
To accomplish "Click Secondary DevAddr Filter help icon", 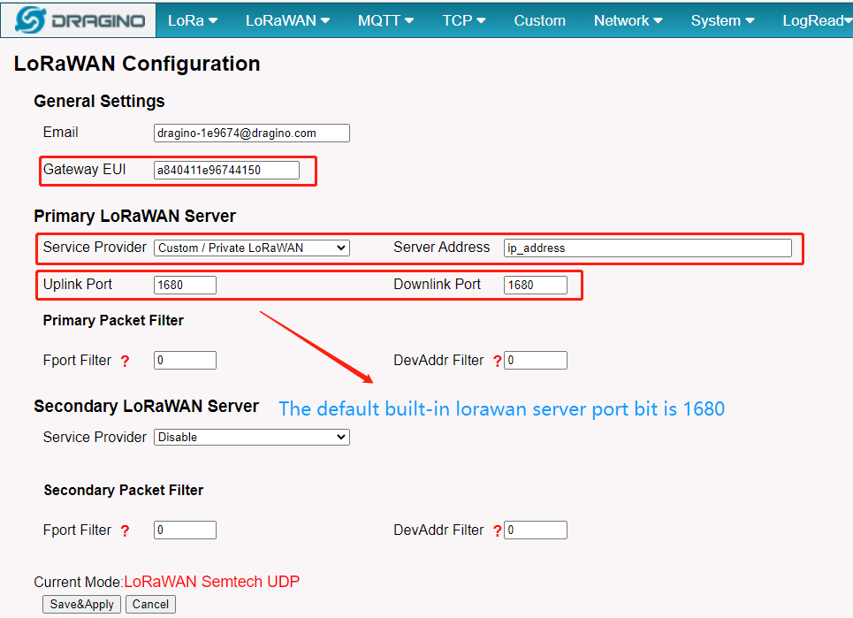I will coord(497,531).
